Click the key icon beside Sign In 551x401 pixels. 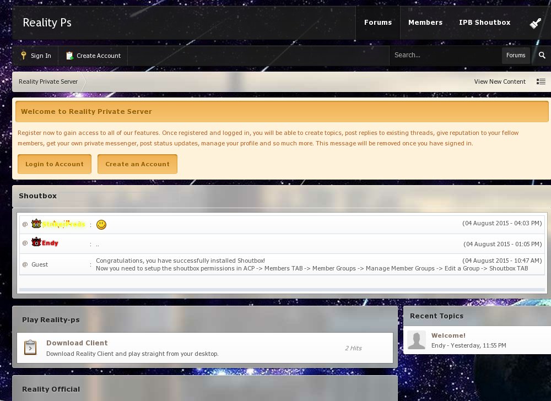coord(23,56)
